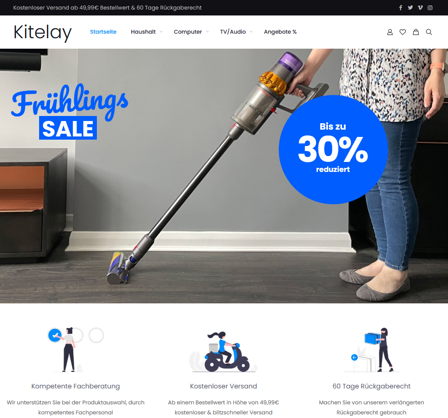Open the Twitter social icon
This screenshot has width=448, height=418.
tap(410, 8)
